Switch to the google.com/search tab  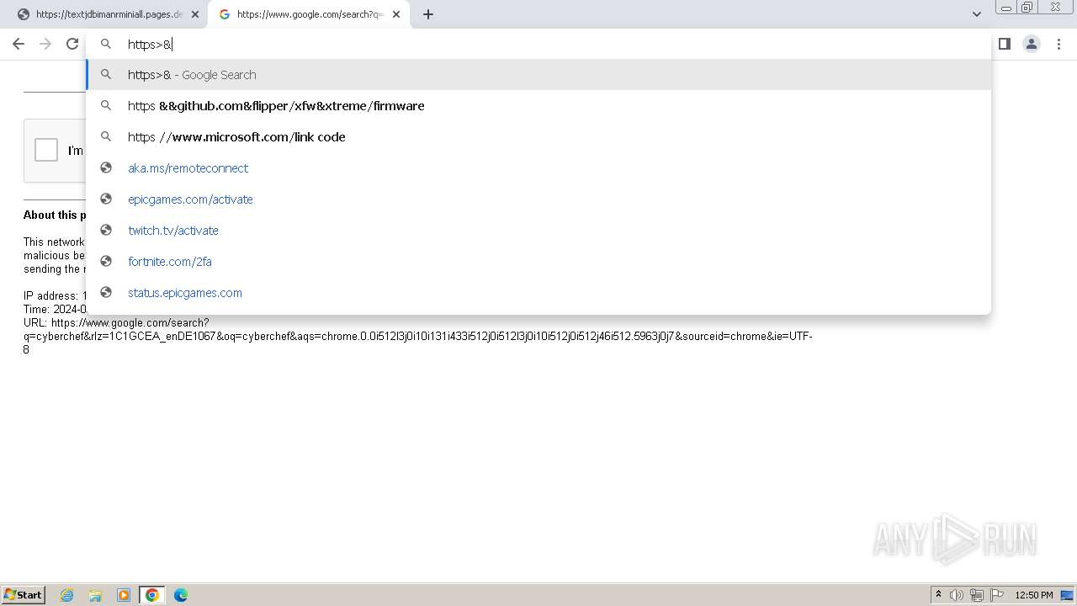[309, 14]
